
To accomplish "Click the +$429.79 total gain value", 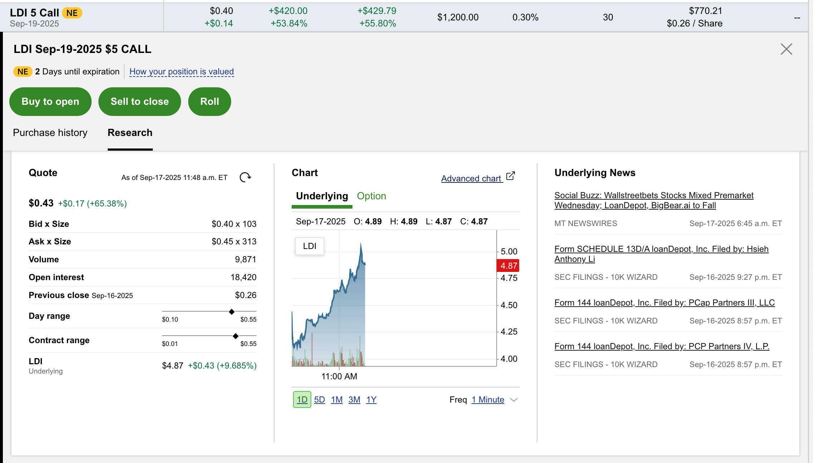I will (x=377, y=11).
